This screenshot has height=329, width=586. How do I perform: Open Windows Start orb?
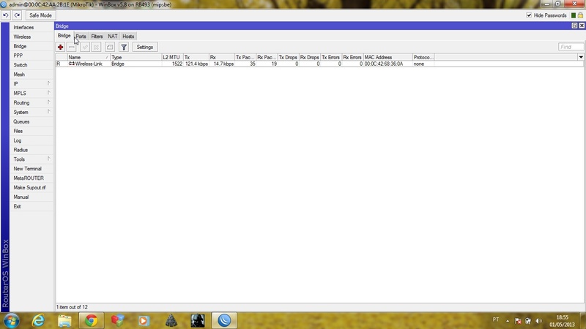11,320
